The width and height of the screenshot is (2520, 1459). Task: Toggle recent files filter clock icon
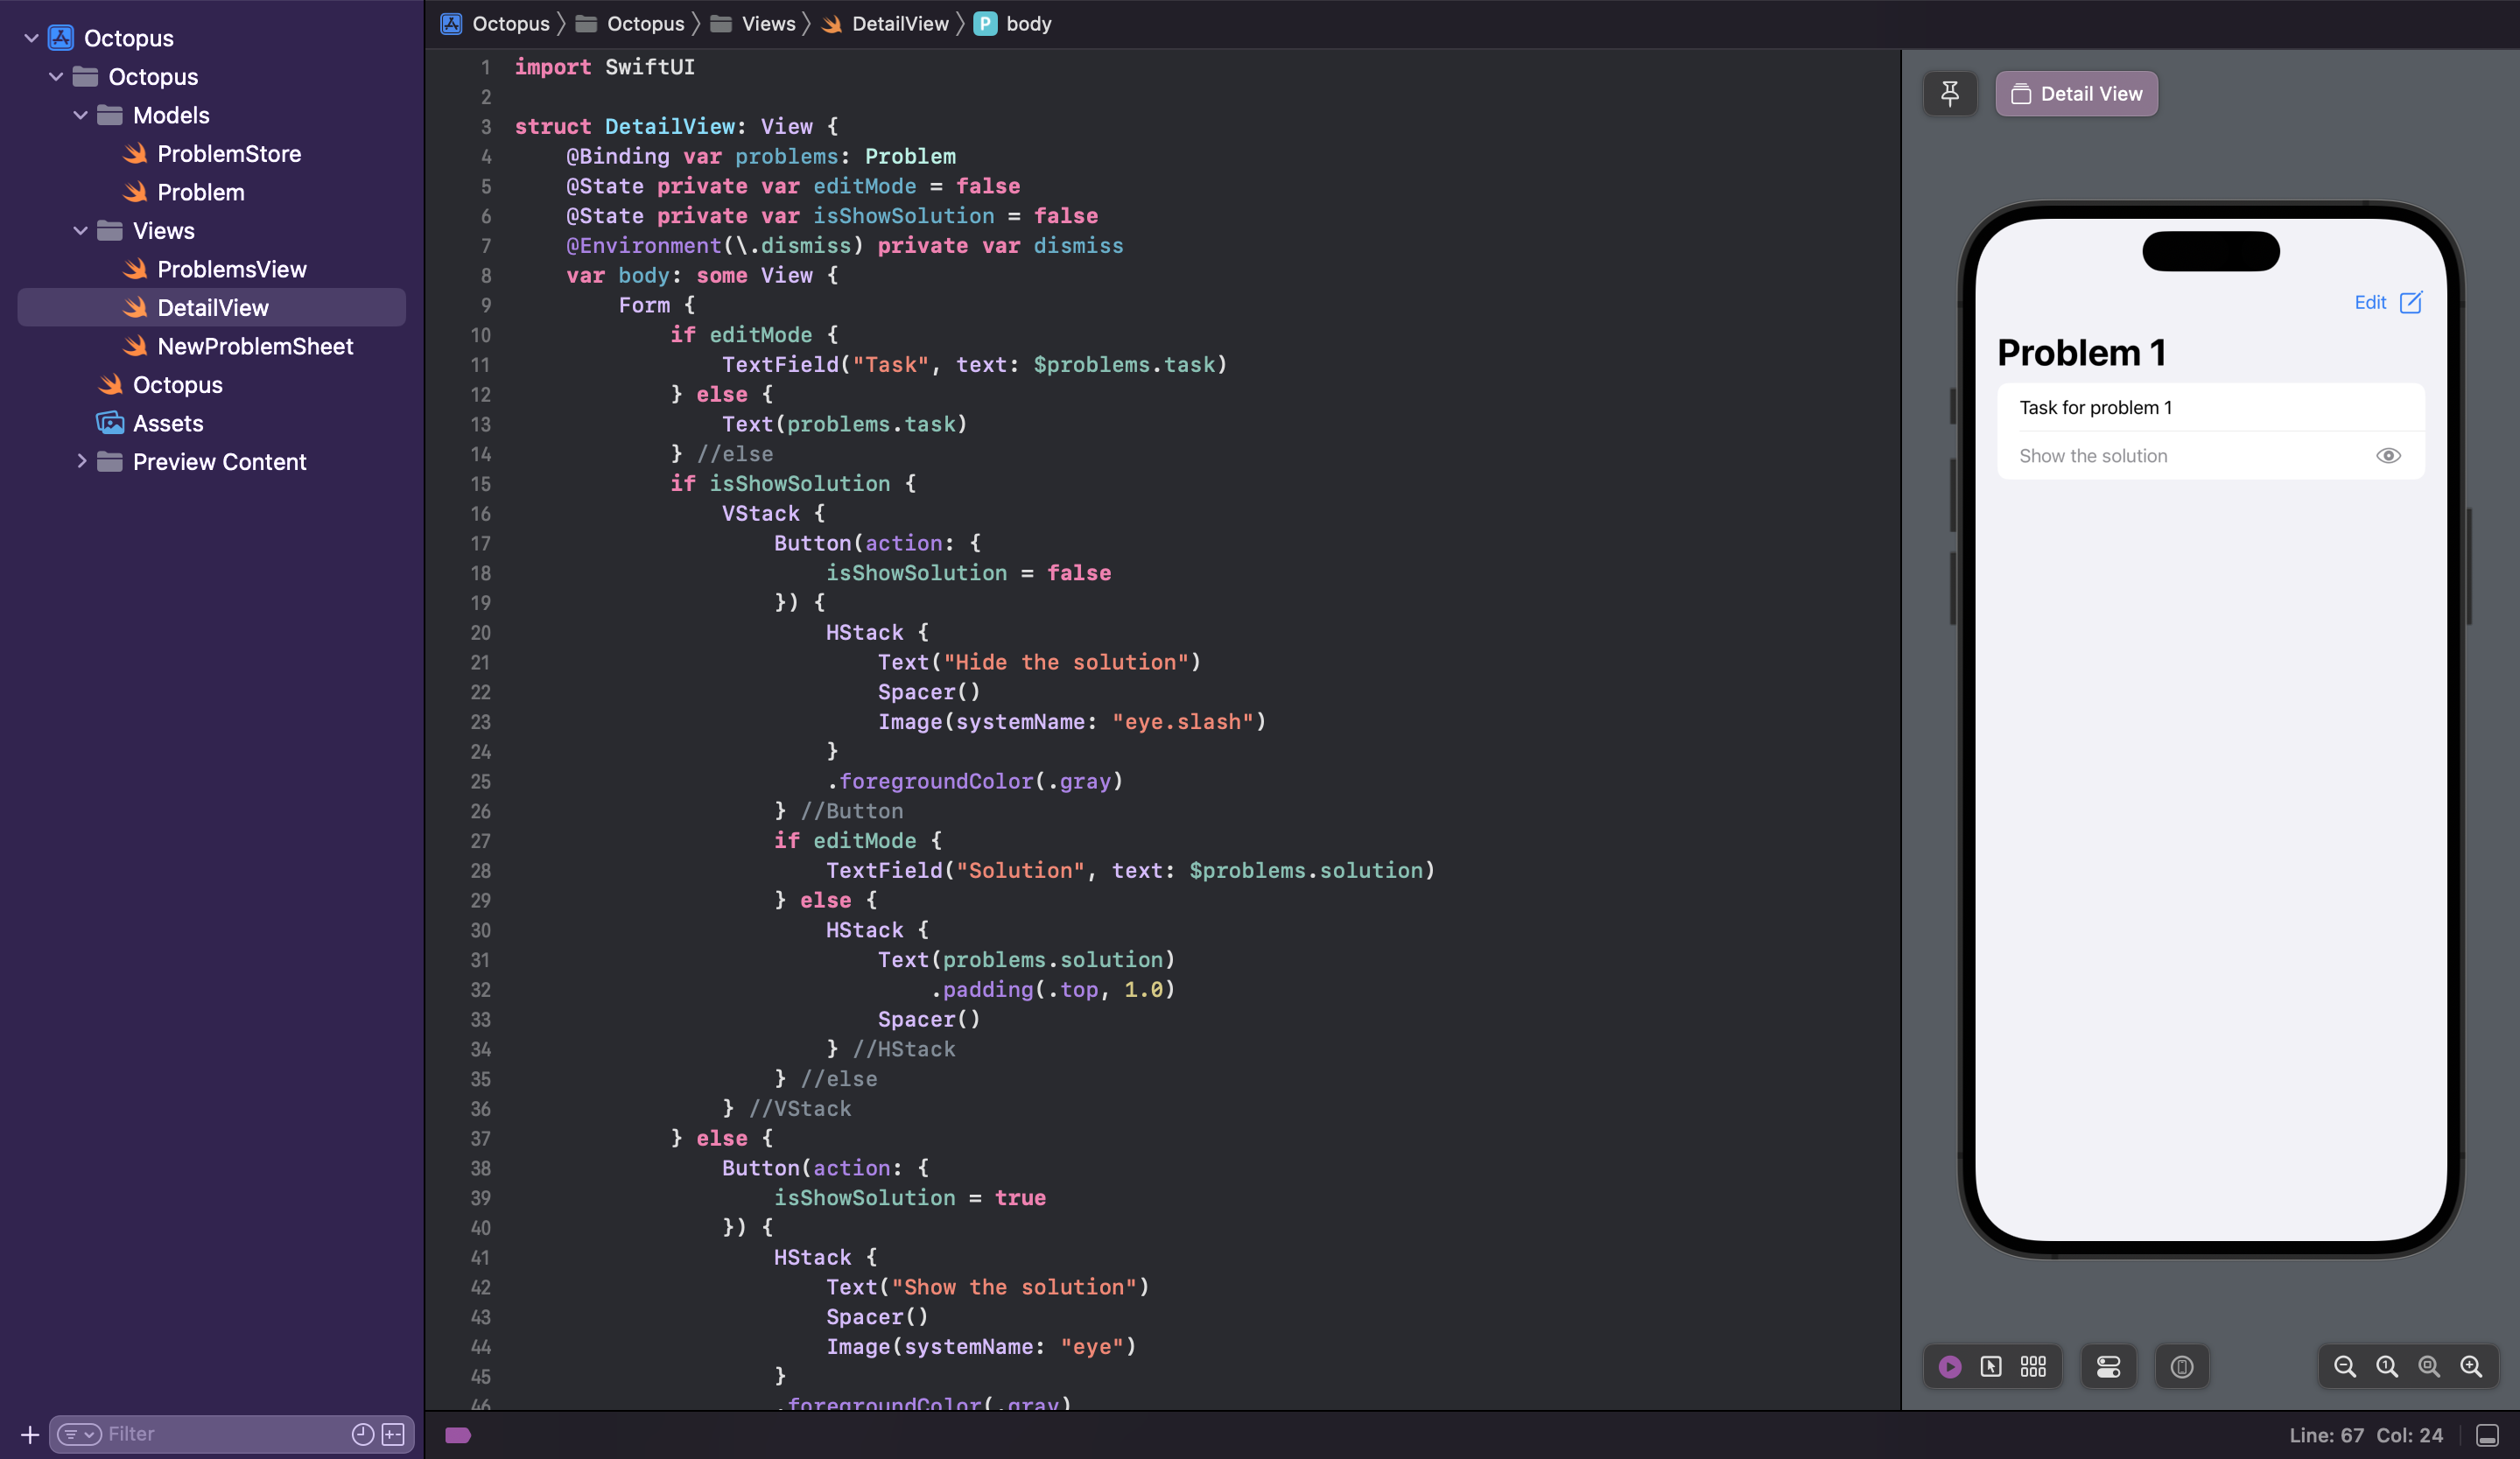pos(362,1434)
